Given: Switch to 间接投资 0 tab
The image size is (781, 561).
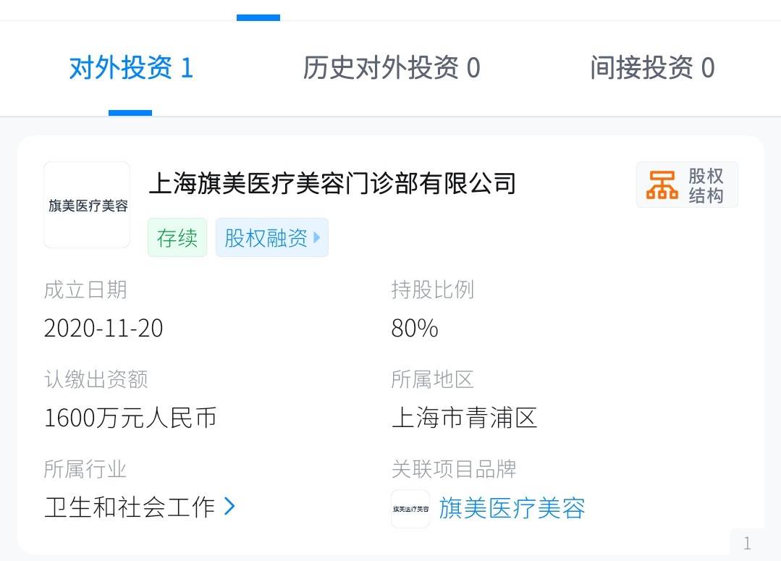Looking at the screenshot, I should 652,68.
